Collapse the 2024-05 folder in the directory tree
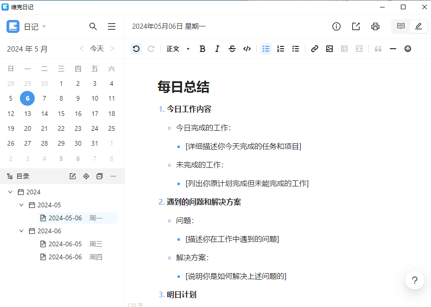Viewport: 431px width, 307px height. (x=21, y=205)
